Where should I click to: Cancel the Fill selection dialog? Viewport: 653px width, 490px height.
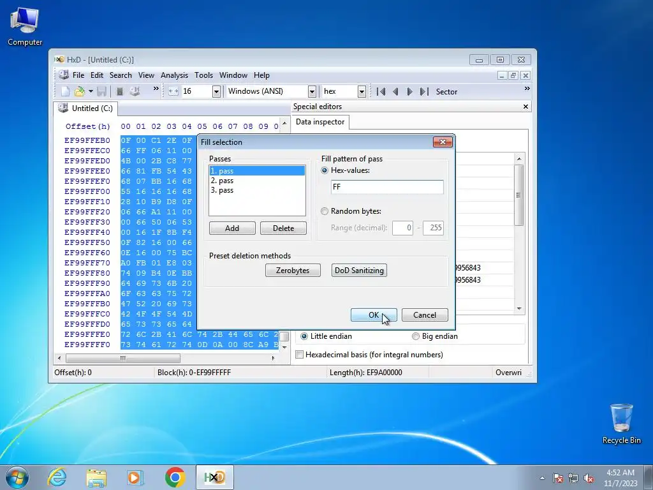425,315
